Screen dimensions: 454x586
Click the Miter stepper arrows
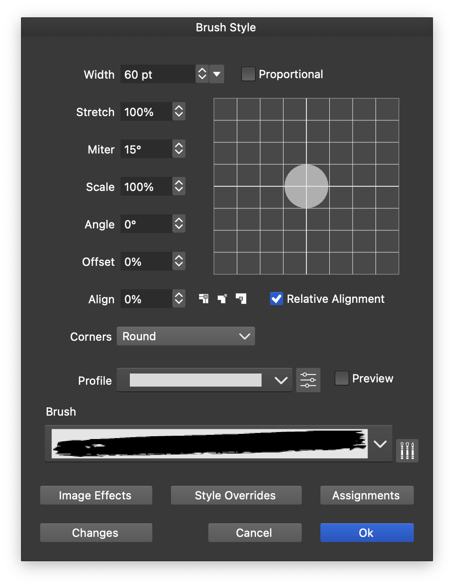coord(178,149)
